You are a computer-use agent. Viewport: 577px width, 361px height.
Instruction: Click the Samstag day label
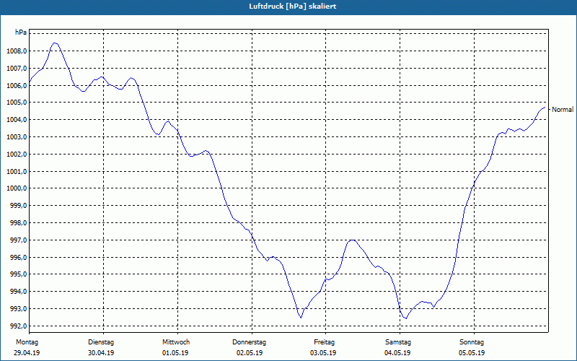pos(398,342)
